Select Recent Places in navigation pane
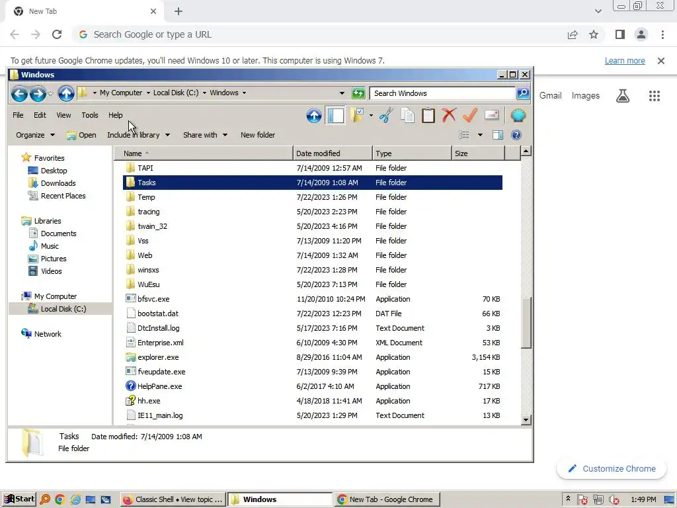 pyautogui.click(x=57, y=196)
